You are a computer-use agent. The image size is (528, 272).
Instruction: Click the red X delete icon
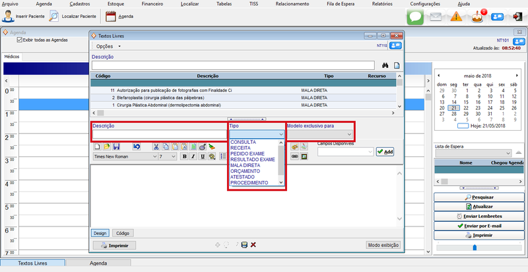253,245
